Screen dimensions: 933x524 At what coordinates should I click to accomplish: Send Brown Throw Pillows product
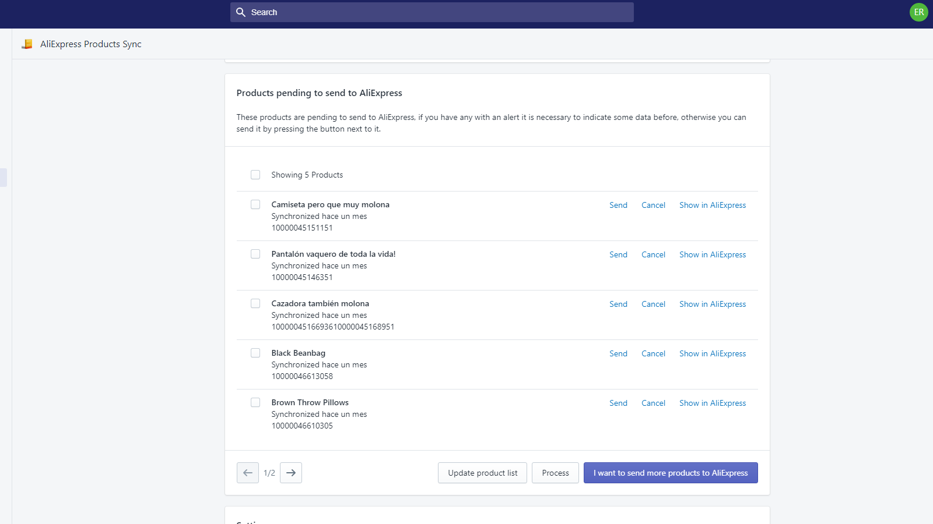pyautogui.click(x=618, y=403)
